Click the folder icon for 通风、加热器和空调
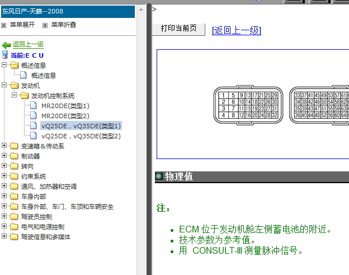Viewport: 349px width, 275px height. click(14, 186)
